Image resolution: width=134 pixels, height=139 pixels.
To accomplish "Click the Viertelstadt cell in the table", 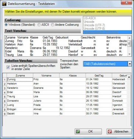I will [119, 84].
